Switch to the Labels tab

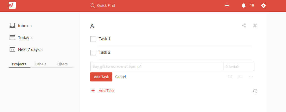pos(41,64)
